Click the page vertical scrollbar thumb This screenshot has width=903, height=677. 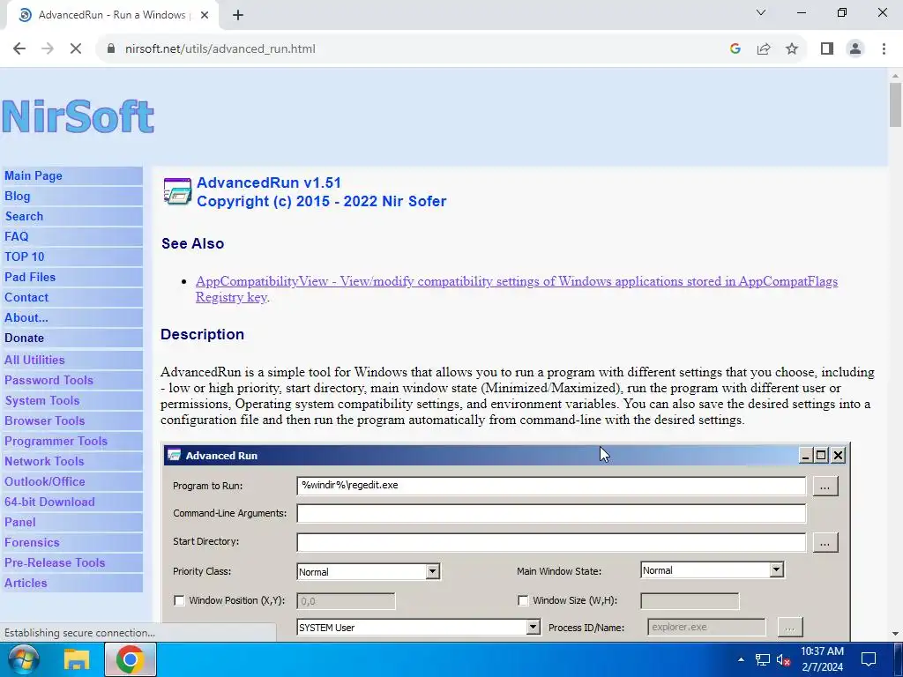point(895,105)
